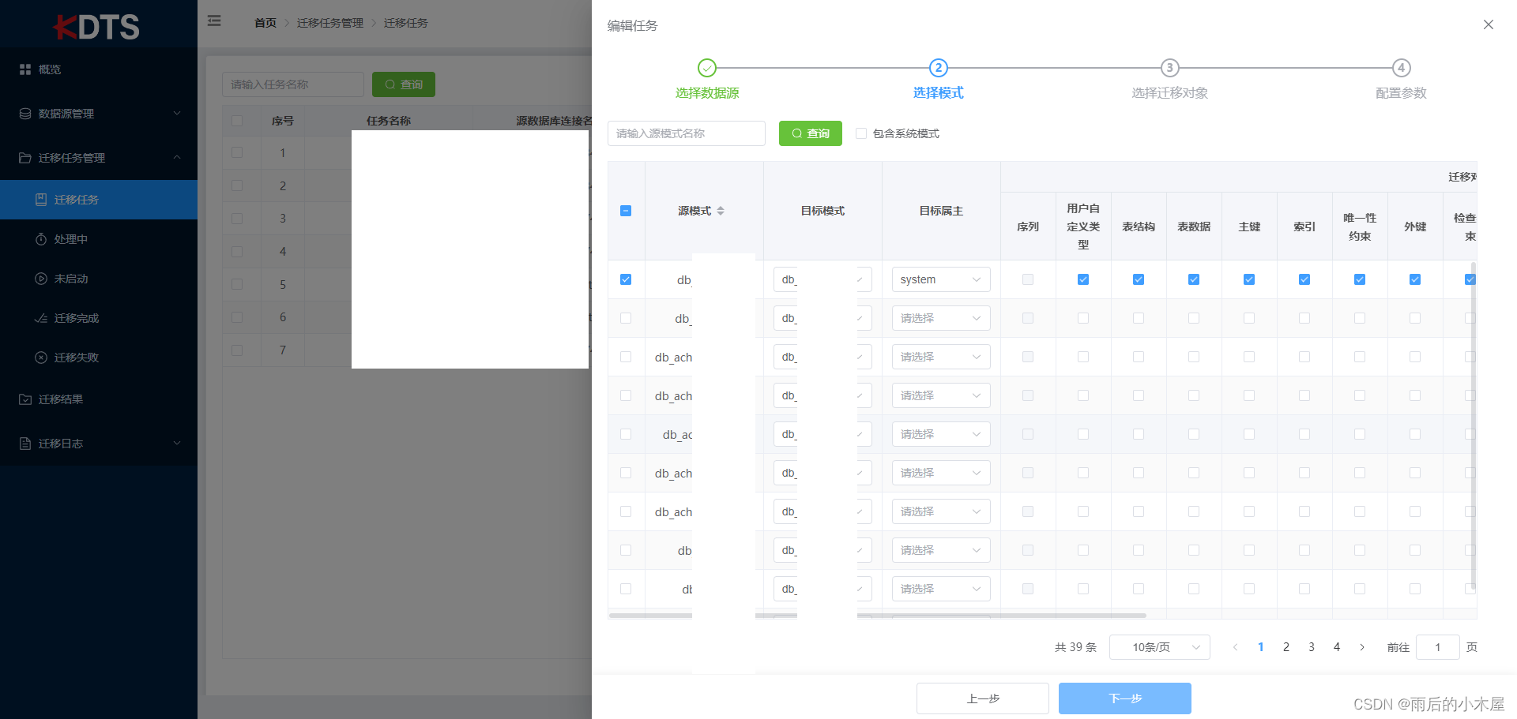Click the 迁移任务管理 folder icon

pyautogui.click(x=25, y=158)
